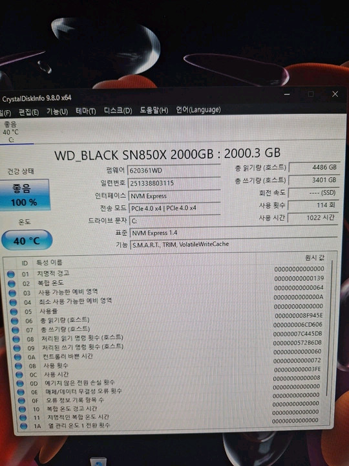This screenshot has height=466, width=349.
Task: Click the status circle for ID 0B 사용 횟수
Action: [x=19, y=366]
